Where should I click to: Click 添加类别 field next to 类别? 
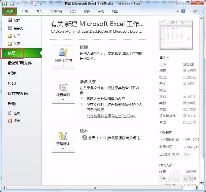(x=190, y=103)
